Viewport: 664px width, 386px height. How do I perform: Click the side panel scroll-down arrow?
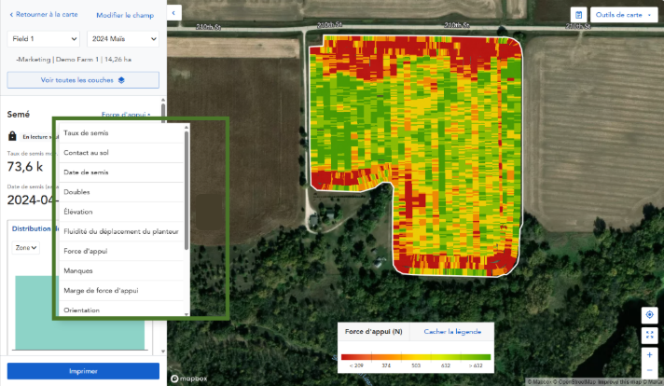(163, 352)
